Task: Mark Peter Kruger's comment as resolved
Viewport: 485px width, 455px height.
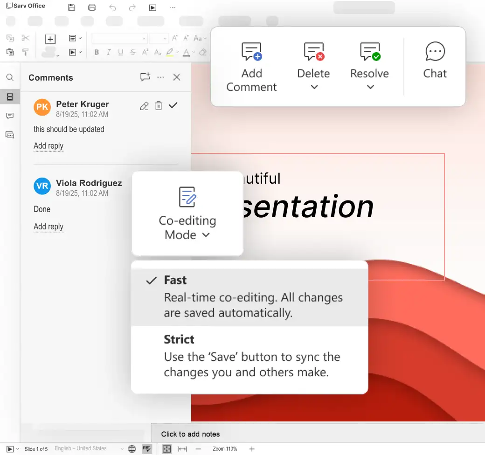Action: click(173, 106)
